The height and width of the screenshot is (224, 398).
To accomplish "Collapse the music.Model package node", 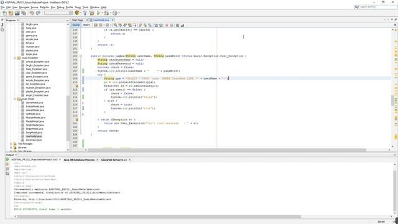I will pos(15,99).
